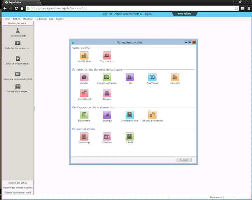Open the Edition menu

pyautogui.click(x=17, y=19)
